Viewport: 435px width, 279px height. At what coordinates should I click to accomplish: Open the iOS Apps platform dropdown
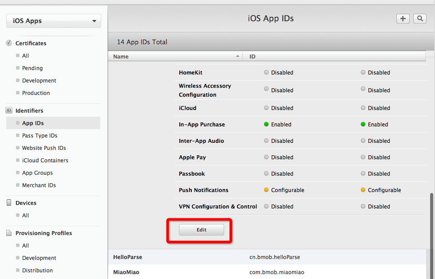point(54,21)
